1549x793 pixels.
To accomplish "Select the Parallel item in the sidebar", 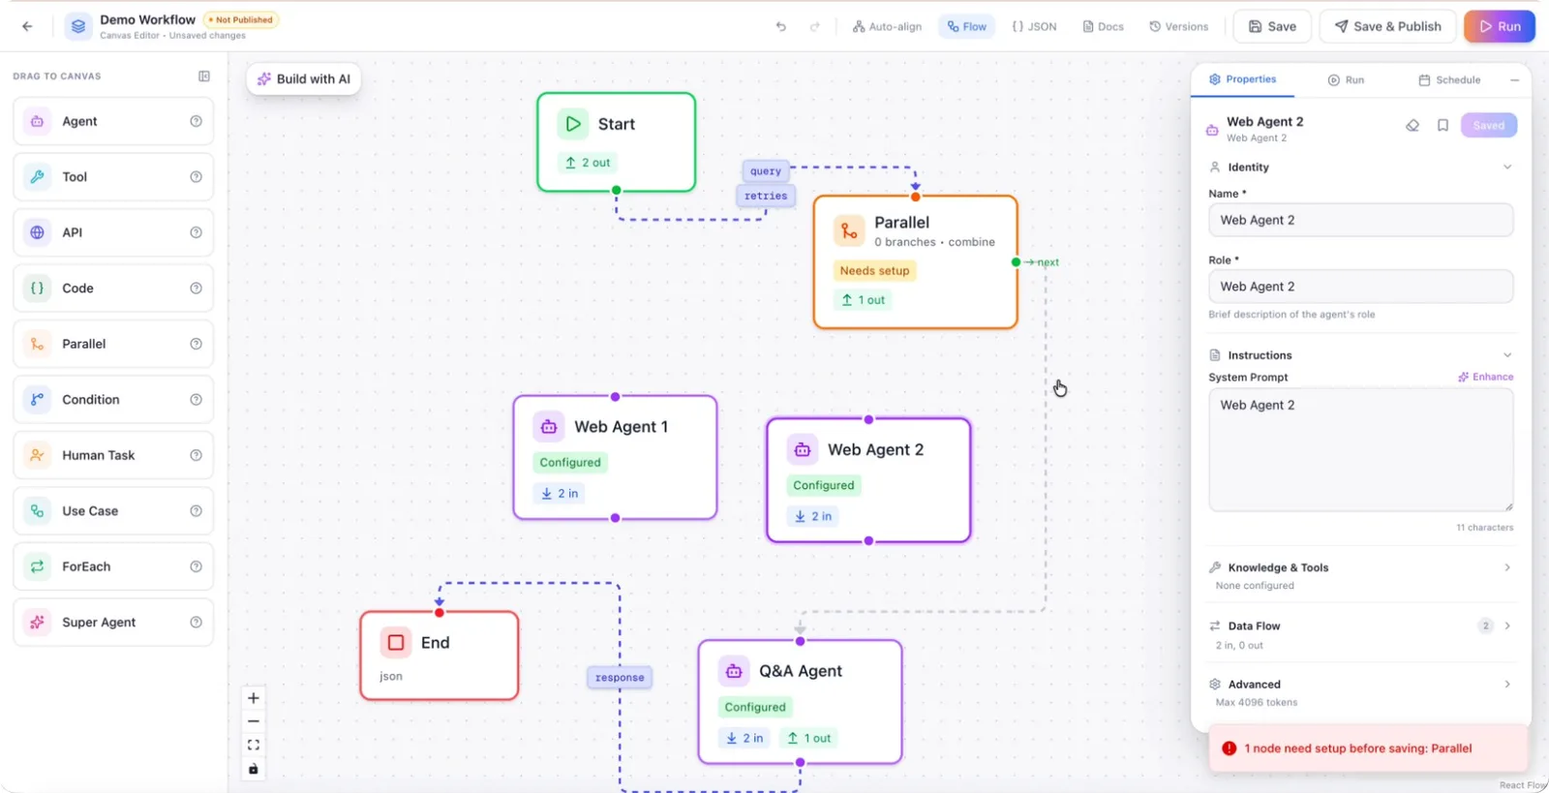I will [113, 344].
